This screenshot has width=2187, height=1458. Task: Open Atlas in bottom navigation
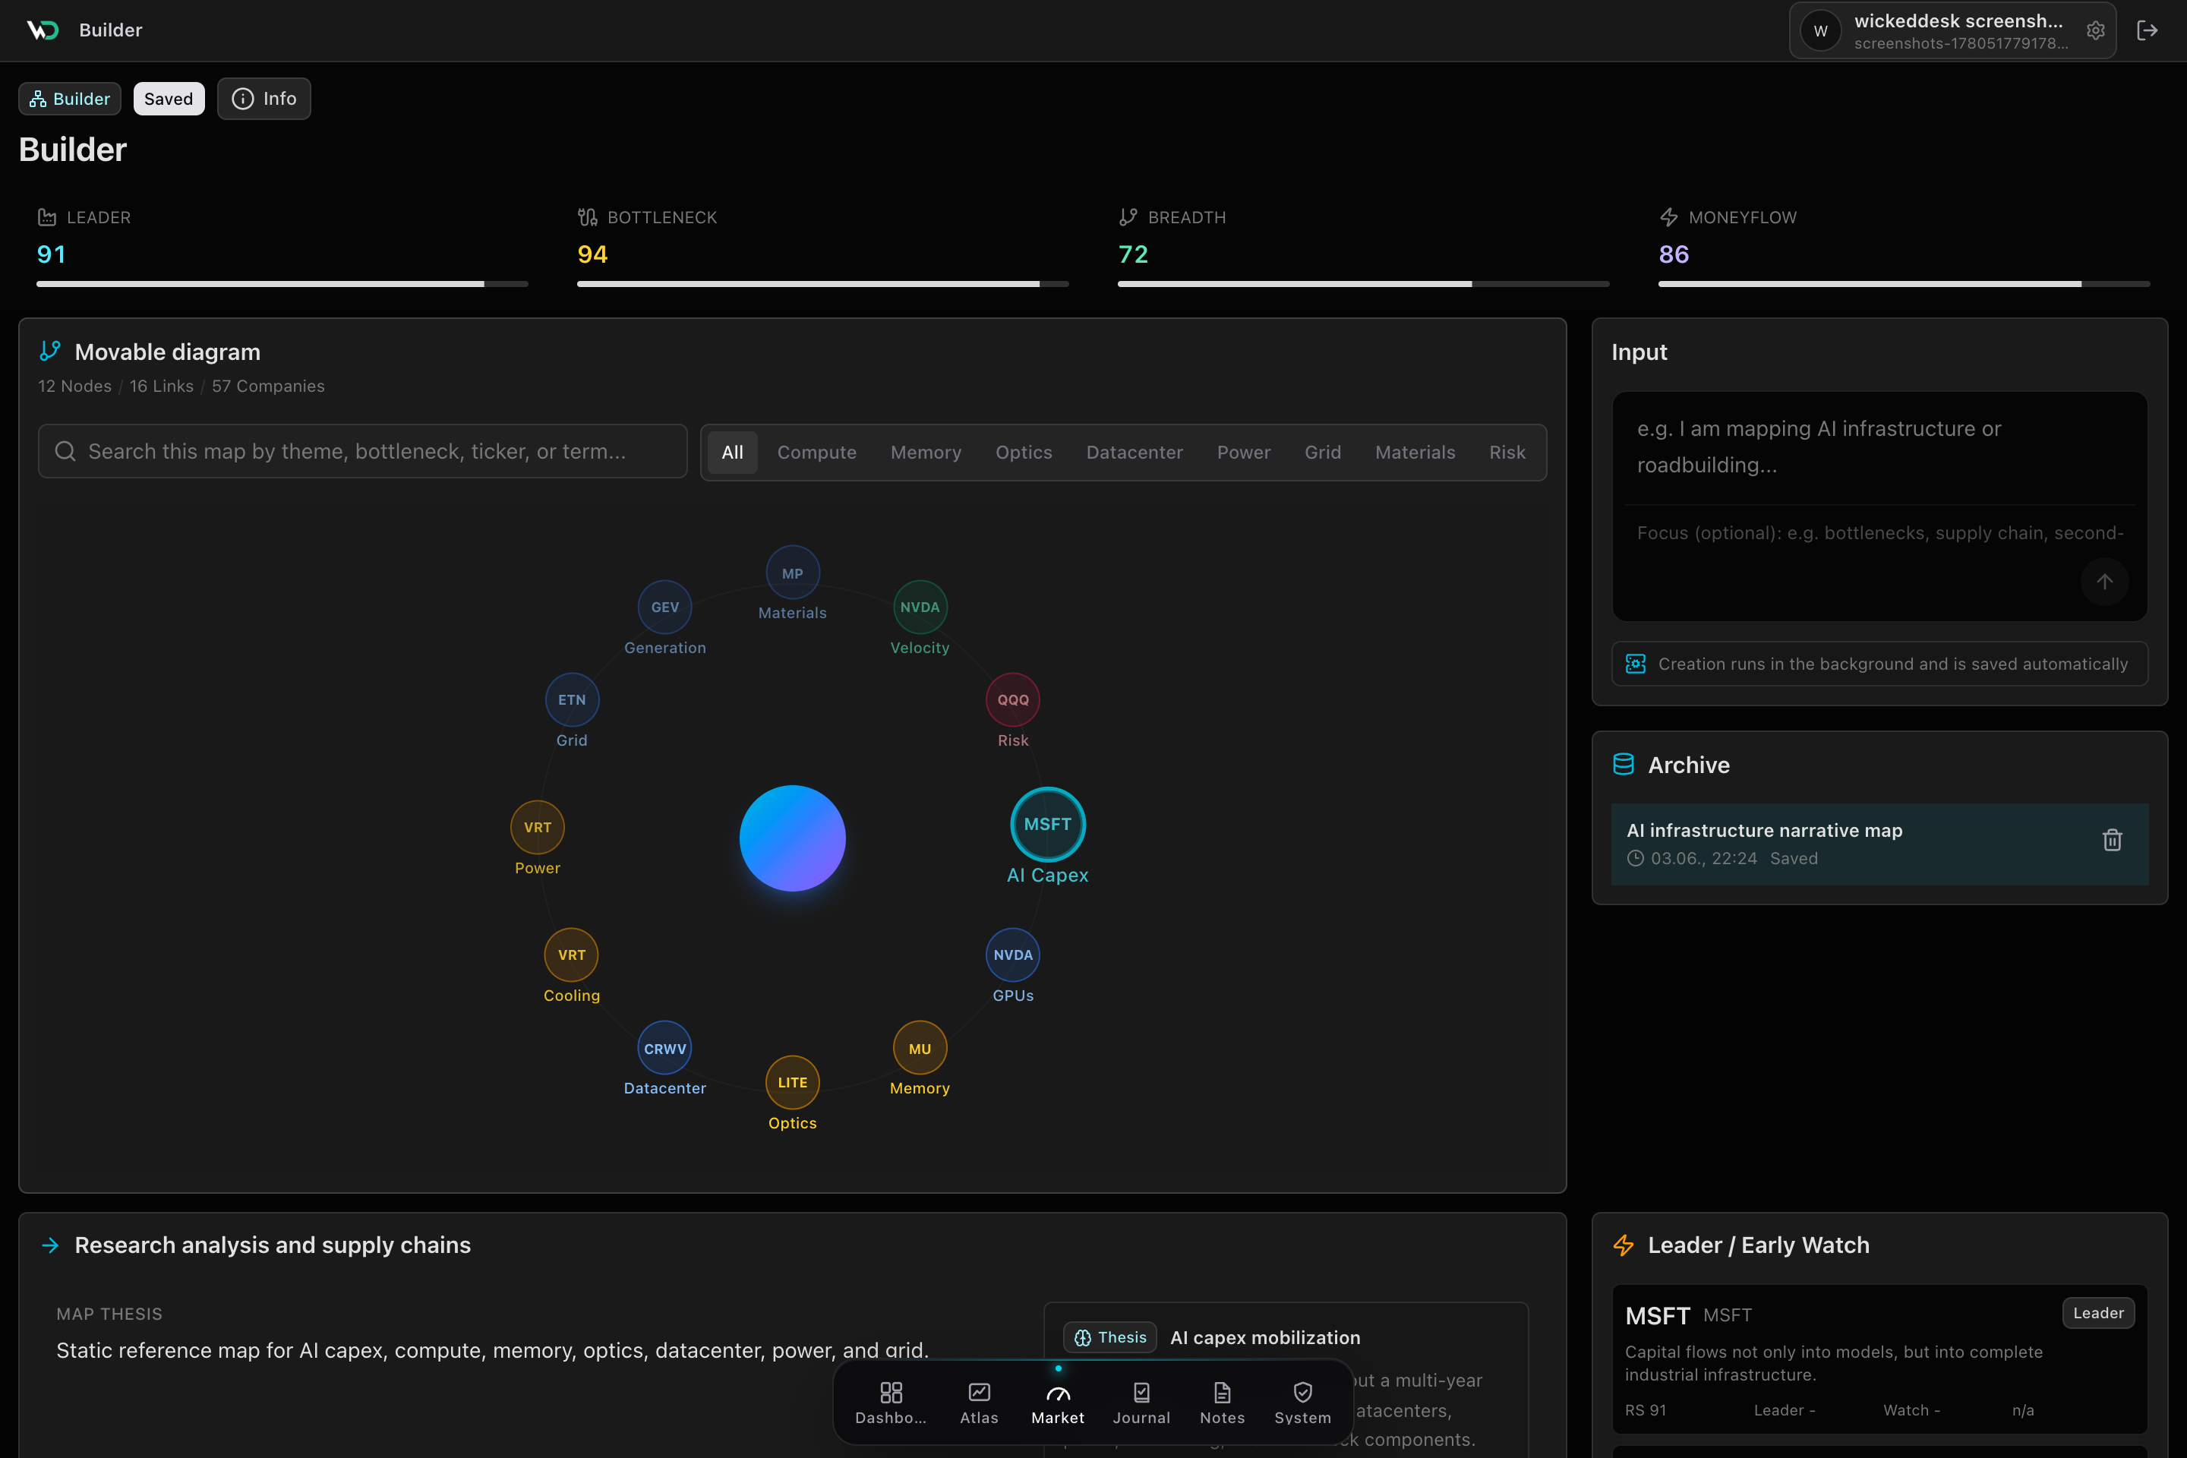click(x=979, y=1403)
